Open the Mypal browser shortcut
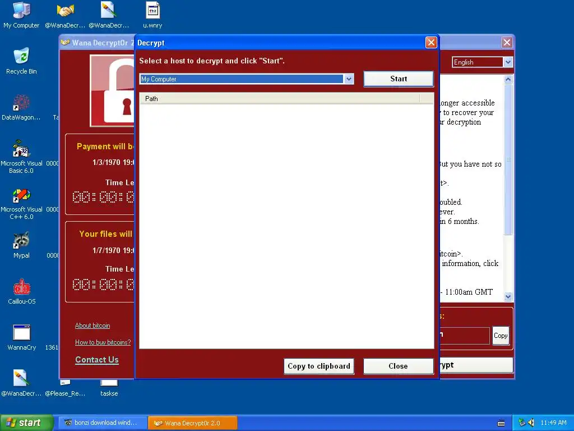The width and height of the screenshot is (574, 431). 21,245
